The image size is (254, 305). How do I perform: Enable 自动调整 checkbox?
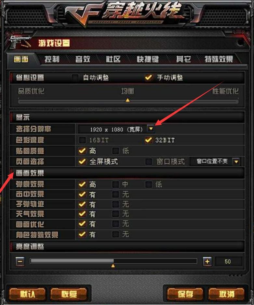coord(75,77)
